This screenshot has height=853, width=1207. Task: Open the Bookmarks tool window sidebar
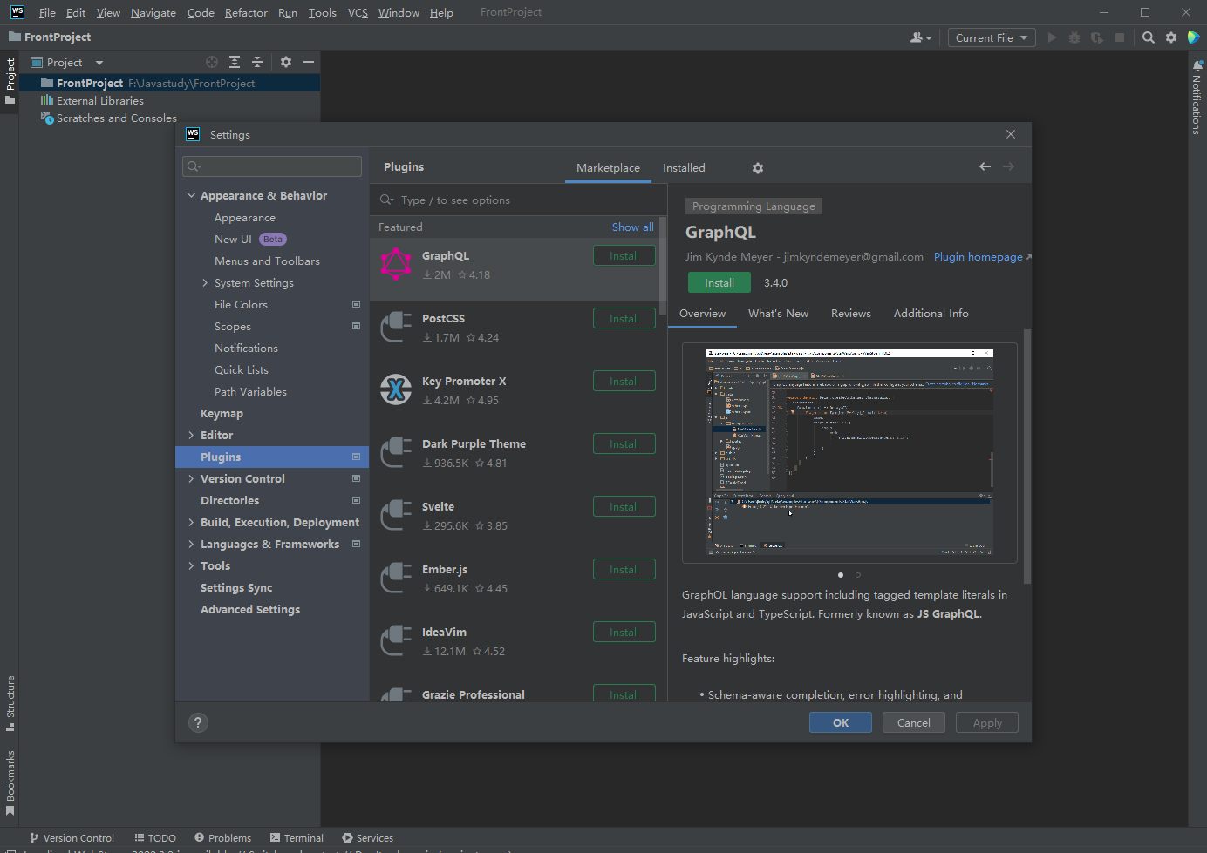(x=10, y=782)
